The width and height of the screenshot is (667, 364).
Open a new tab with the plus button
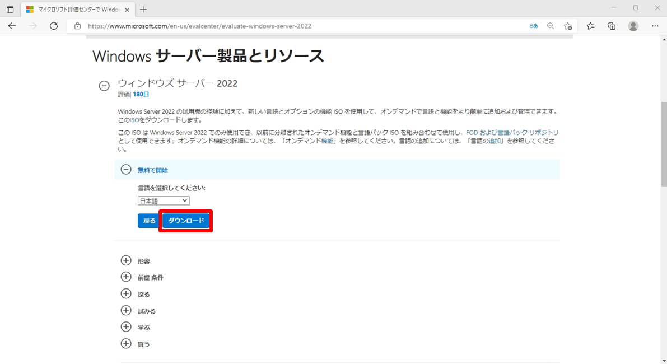click(143, 10)
